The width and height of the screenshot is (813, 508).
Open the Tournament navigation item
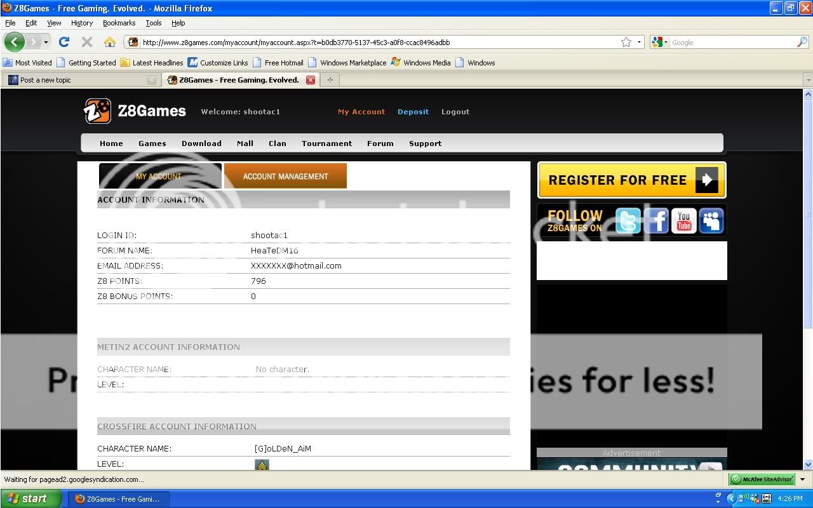(326, 144)
